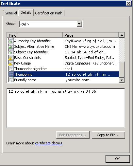The width and height of the screenshot is (133, 166).
Task: Click the Value column header
Action: tap(91, 35)
